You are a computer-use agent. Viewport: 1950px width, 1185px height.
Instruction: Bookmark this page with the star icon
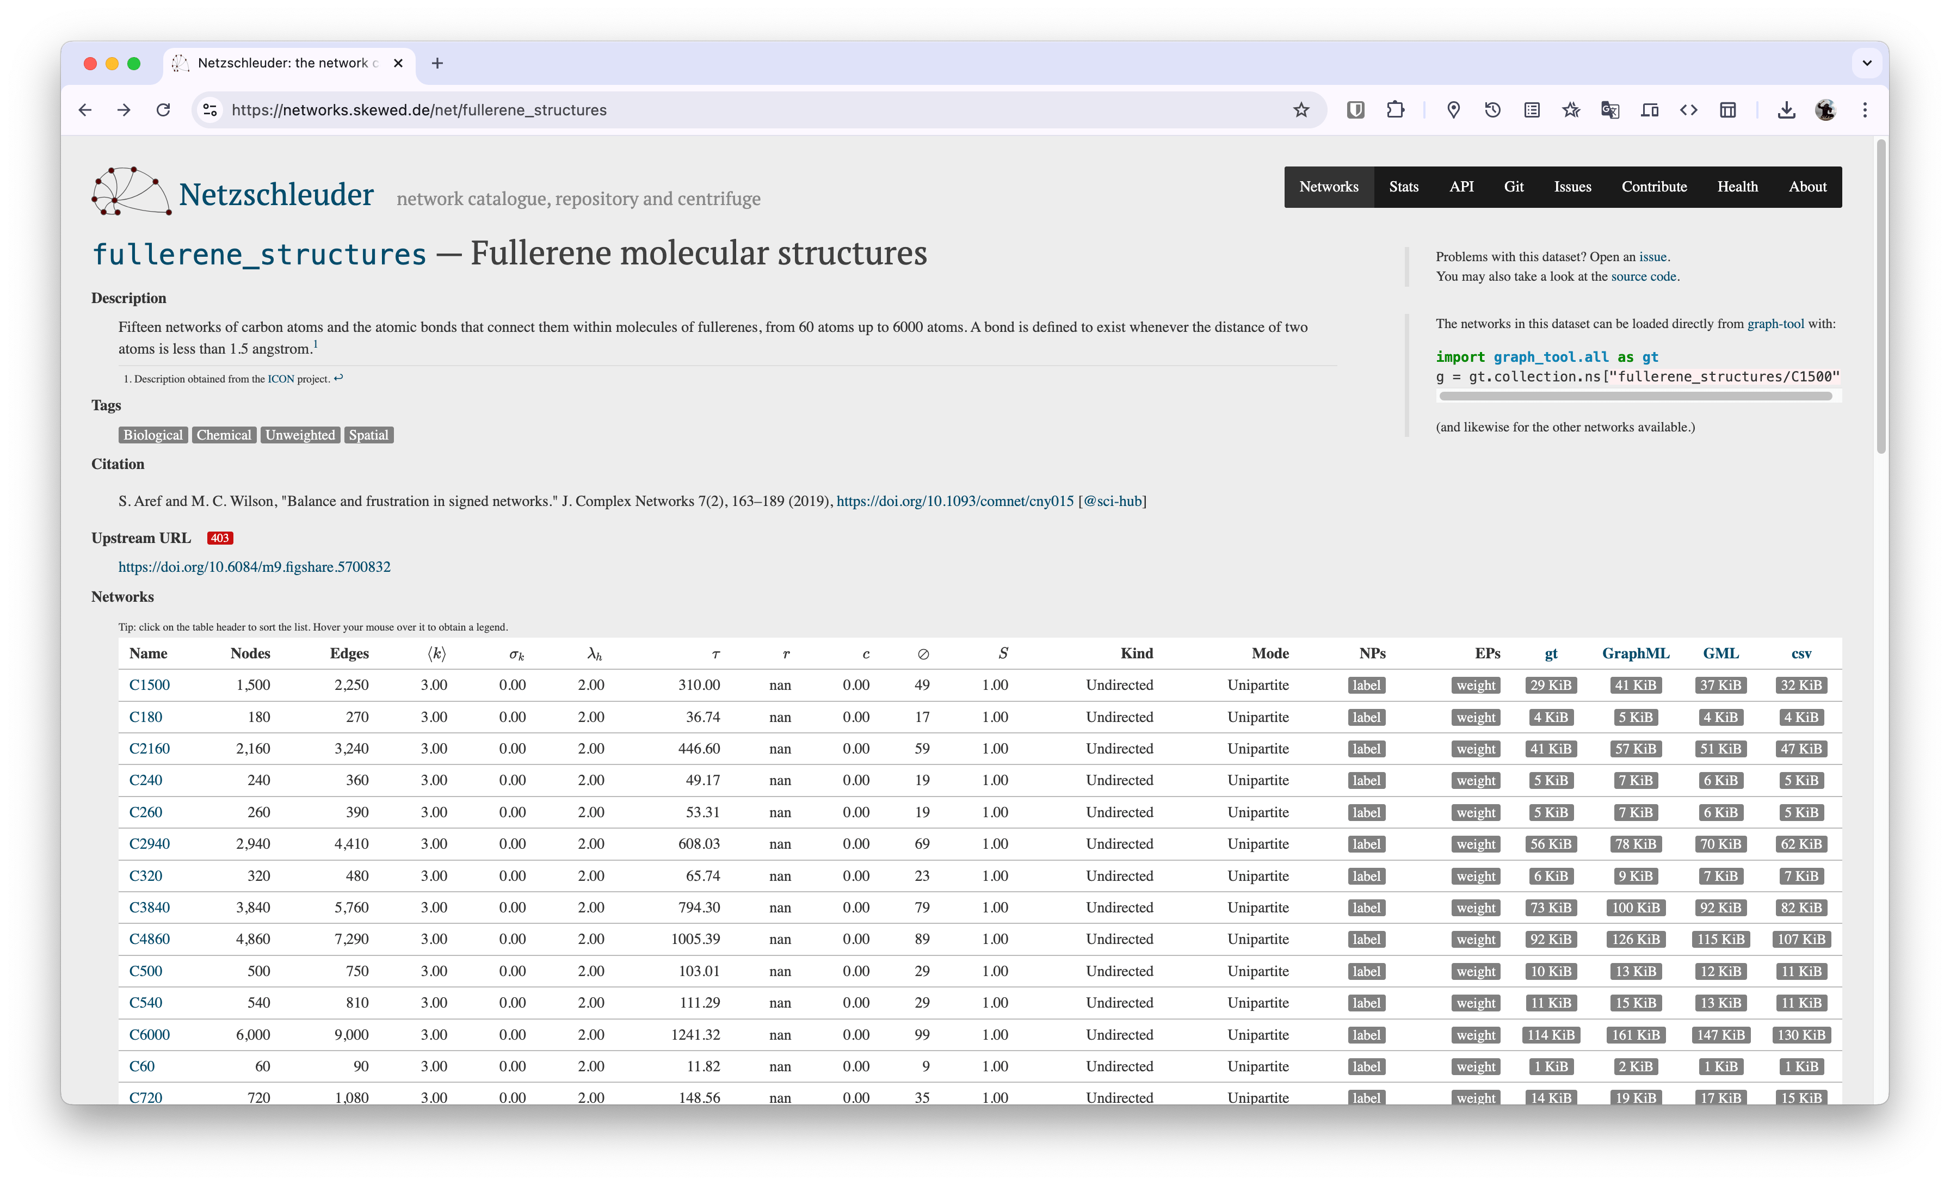pos(1301,110)
